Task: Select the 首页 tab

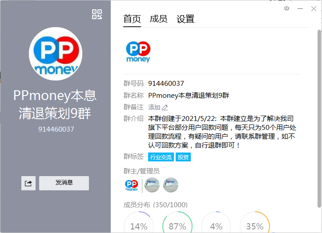Action: [x=132, y=19]
